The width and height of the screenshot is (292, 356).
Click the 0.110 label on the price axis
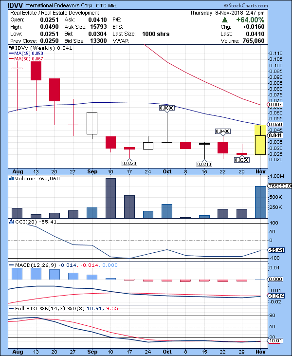point(275,54)
